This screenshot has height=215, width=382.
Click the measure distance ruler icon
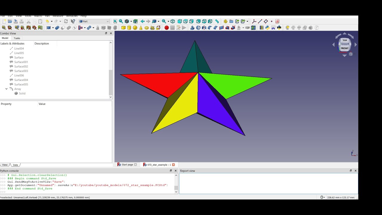coord(217,21)
